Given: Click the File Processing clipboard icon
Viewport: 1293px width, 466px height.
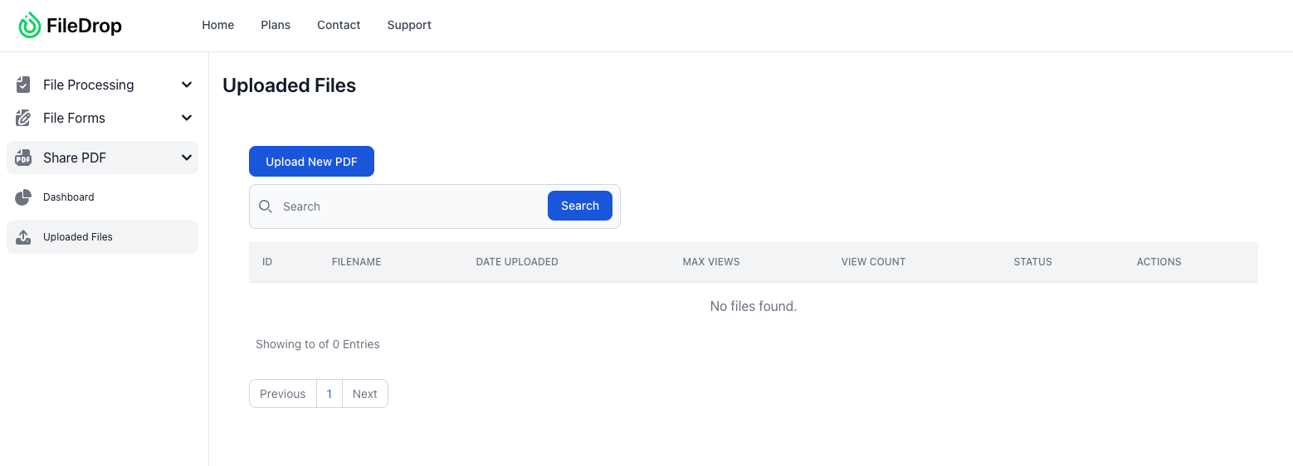Looking at the screenshot, I should click(23, 85).
